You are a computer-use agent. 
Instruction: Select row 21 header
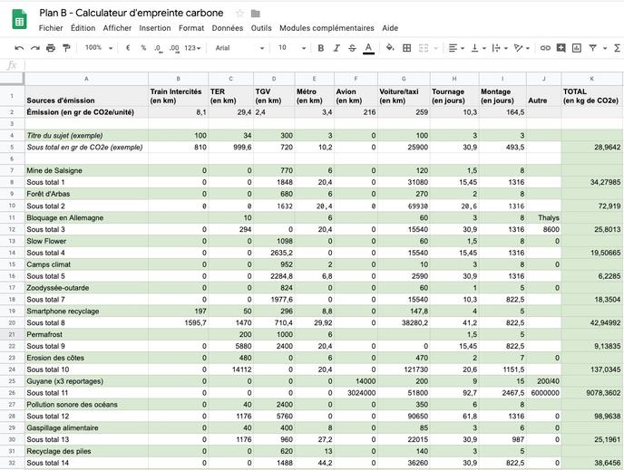(x=12, y=334)
